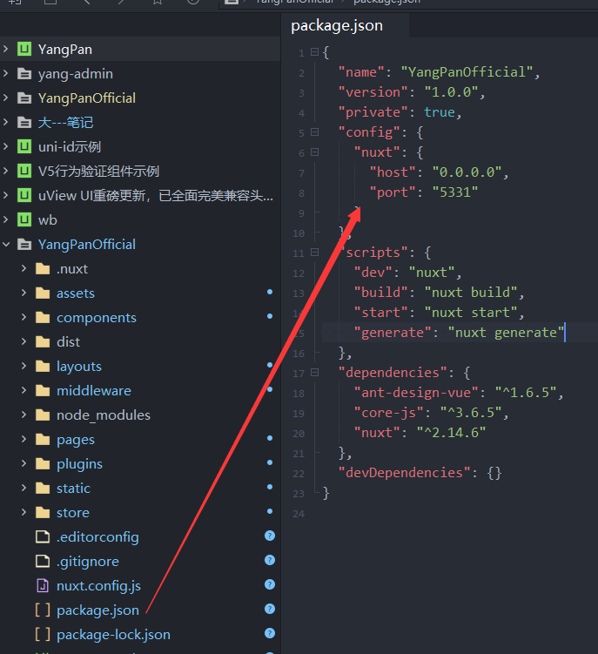
Task: Click the file icon beside .gitignore
Action: point(43,562)
